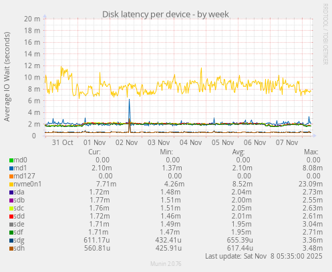
Task: Click nvme0n1 min value 4.26m
Action: tap(174, 184)
